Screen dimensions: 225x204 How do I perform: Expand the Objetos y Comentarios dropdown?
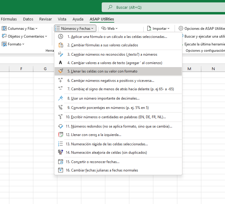pyautogui.click(x=25, y=36)
